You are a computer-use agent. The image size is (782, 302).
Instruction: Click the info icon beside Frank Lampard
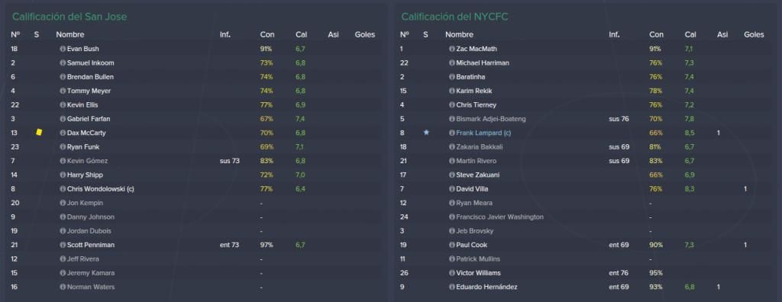point(452,133)
